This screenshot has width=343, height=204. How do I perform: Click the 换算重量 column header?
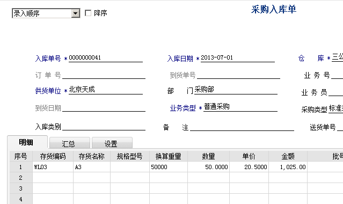coord(169,156)
